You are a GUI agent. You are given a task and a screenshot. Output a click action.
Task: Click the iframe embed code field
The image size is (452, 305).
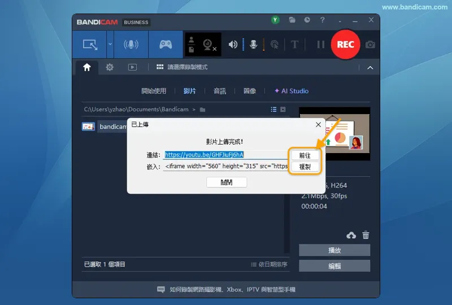[x=225, y=166]
